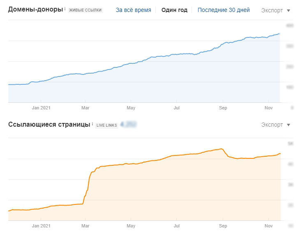Click the info icon beside Ссылающиеся страницы
Viewport: 300px width, 234px height.
point(92,124)
